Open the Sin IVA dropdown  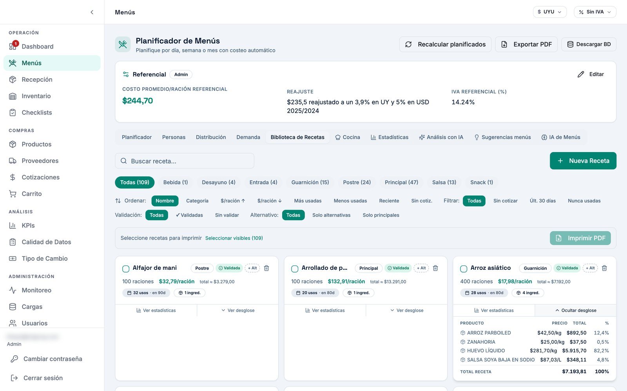(595, 12)
